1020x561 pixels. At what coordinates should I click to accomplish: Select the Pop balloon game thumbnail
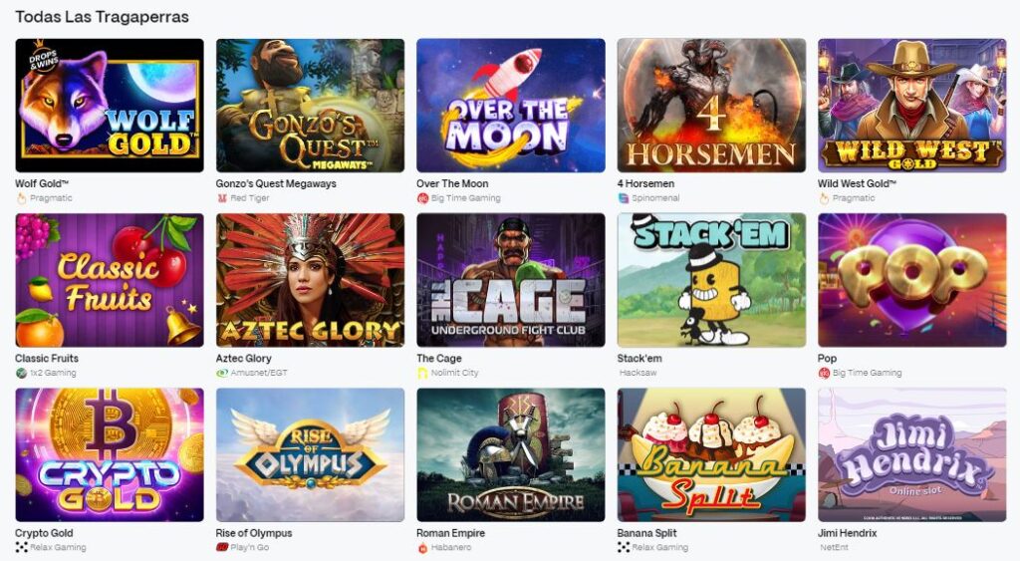tap(912, 280)
